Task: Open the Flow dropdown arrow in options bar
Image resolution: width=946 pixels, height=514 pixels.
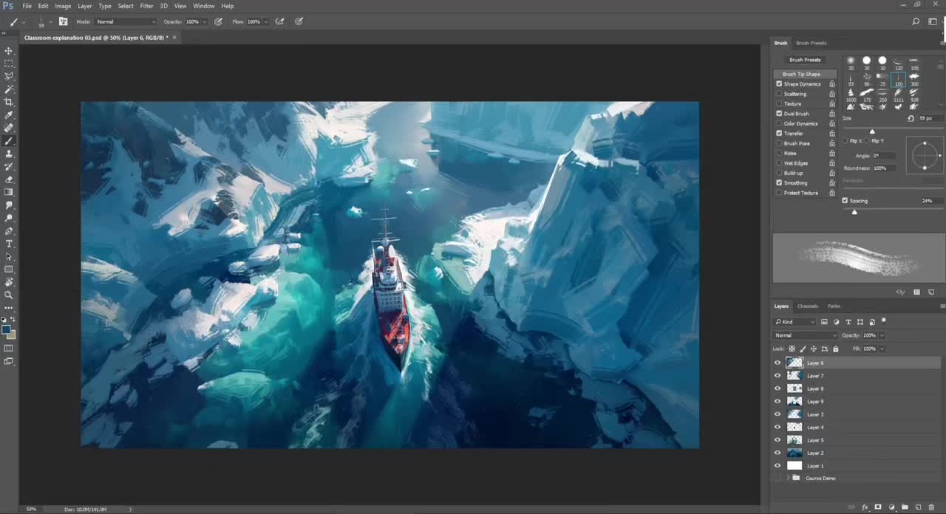Action: 265,21
